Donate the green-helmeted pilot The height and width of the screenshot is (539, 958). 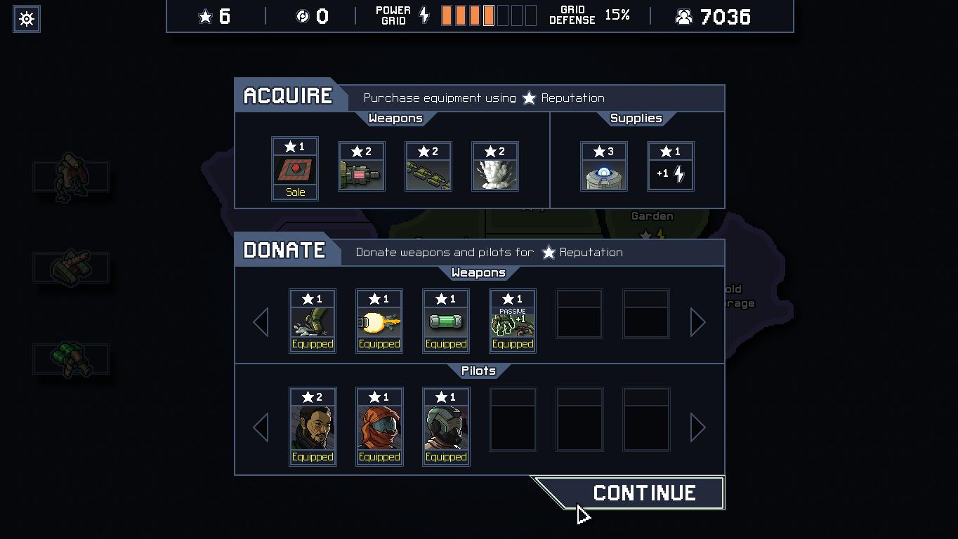(446, 426)
